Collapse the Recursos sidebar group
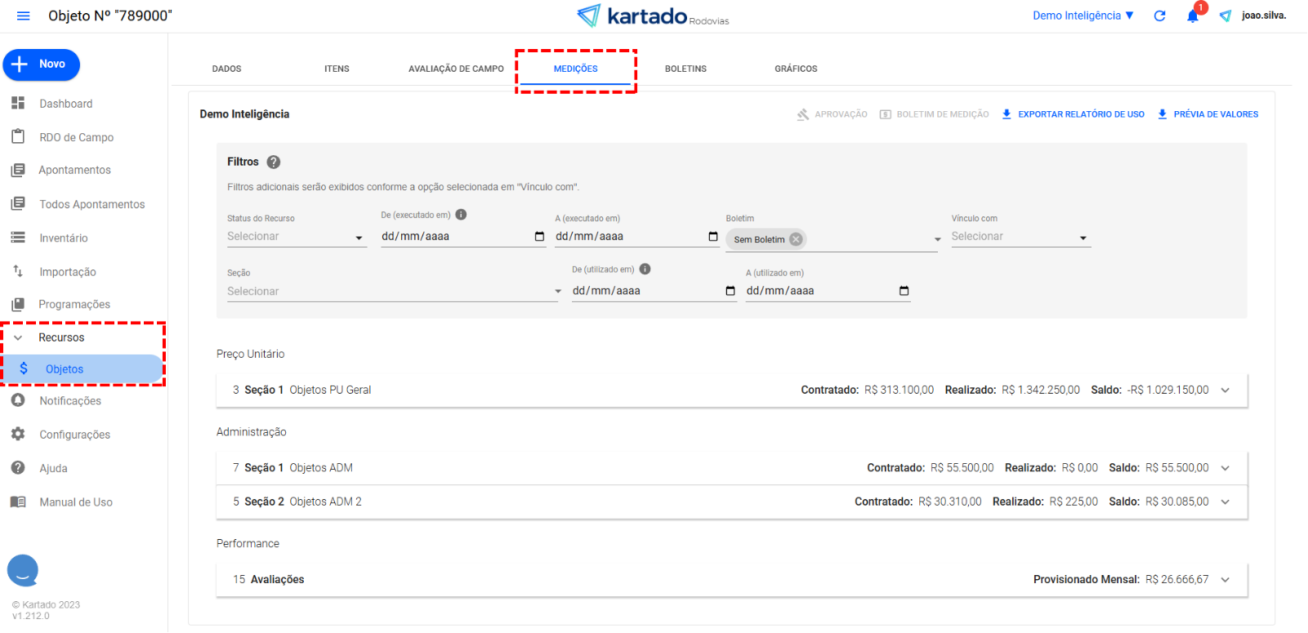 (x=18, y=338)
